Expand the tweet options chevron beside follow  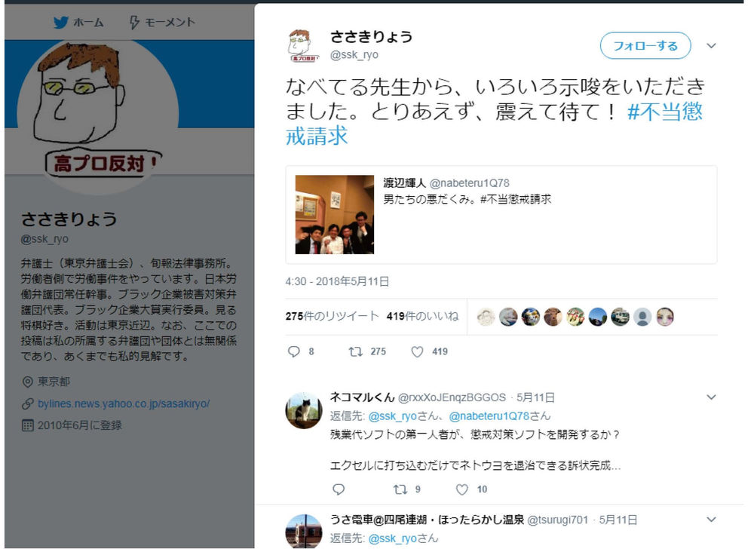tap(711, 46)
